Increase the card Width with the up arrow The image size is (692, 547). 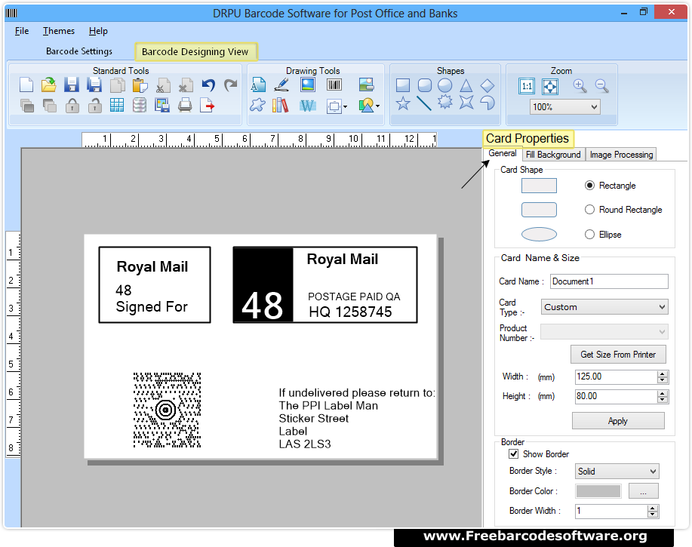coord(663,373)
